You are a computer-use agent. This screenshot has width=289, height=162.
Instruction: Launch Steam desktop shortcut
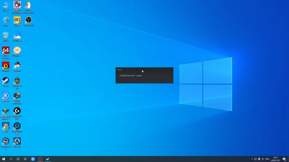(x=6, y=82)
